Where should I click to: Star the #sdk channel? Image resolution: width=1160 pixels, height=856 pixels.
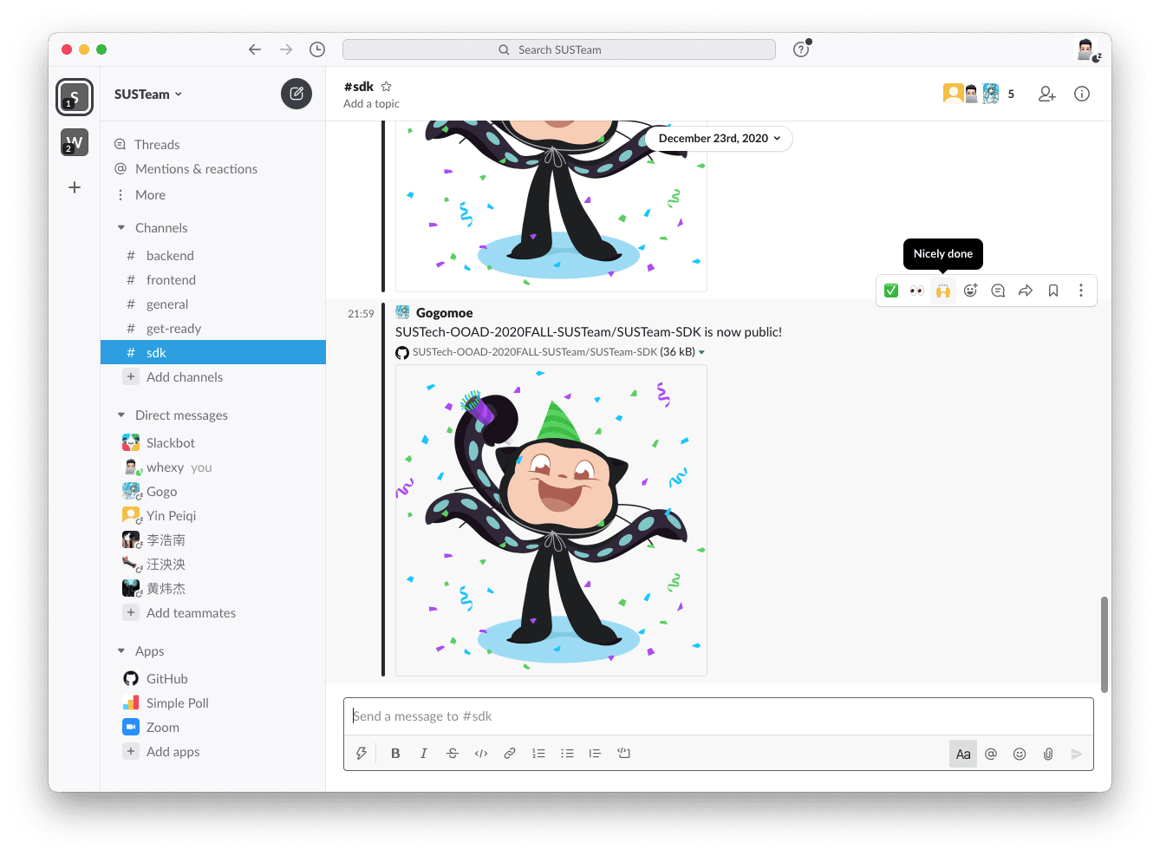[387, 87]
